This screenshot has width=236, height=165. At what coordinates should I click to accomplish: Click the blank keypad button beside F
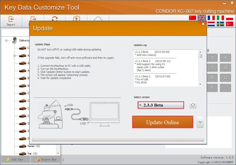226,88
